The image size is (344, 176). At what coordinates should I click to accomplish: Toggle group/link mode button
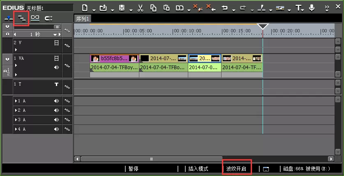point(35,18)
